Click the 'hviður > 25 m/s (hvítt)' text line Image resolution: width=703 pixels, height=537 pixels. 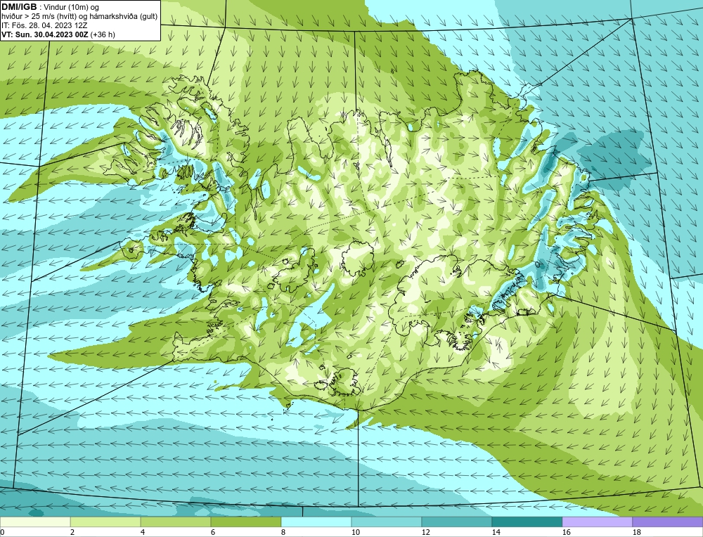tap(80, 17)
